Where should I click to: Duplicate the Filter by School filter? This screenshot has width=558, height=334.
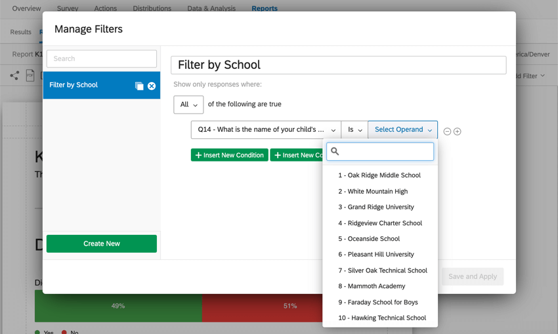pyautogui.click(x=139, y=86)
